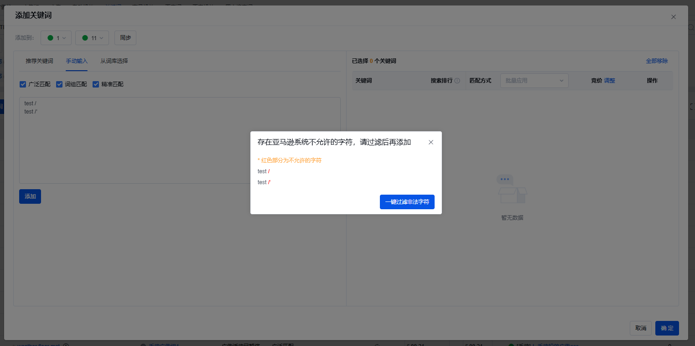Open the first 添加到 dropdown labeled 1
This screenshot has height=346, width=695.
pos(56,38)
